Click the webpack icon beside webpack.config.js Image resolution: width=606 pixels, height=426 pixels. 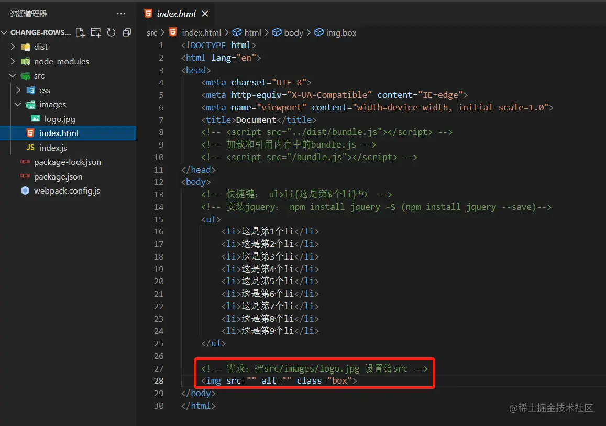pyautogui.click(x=25, y=190)
